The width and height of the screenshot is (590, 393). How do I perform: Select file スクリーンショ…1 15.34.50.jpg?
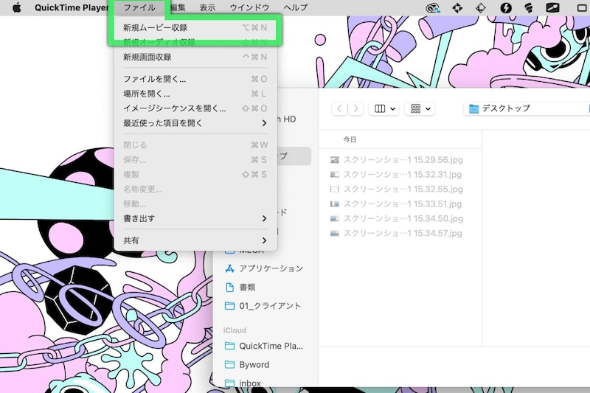coord(397,218)
